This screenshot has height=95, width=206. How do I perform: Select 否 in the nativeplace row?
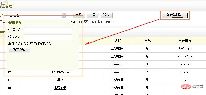coord(147,56)
